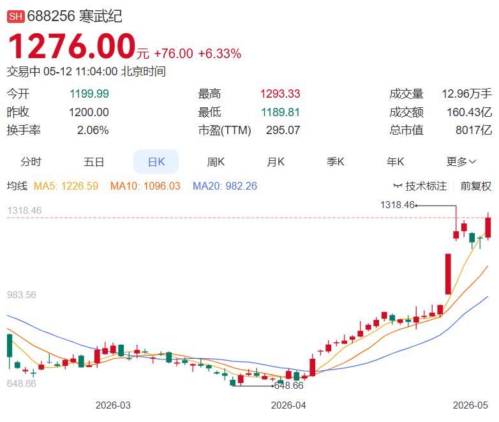Click the current price 1276.00

tap(72, 46)
